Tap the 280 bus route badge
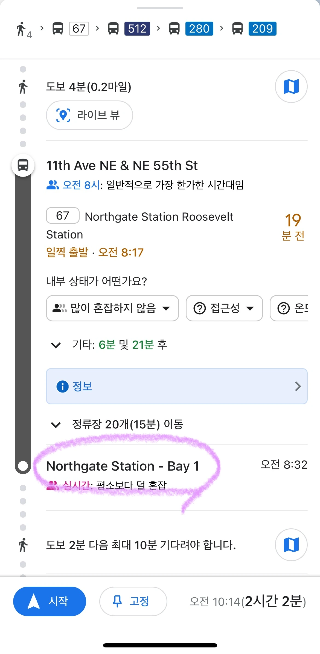The height and width of the screenshot is (654, 320). pyautogui.click(x=199, y=28)
